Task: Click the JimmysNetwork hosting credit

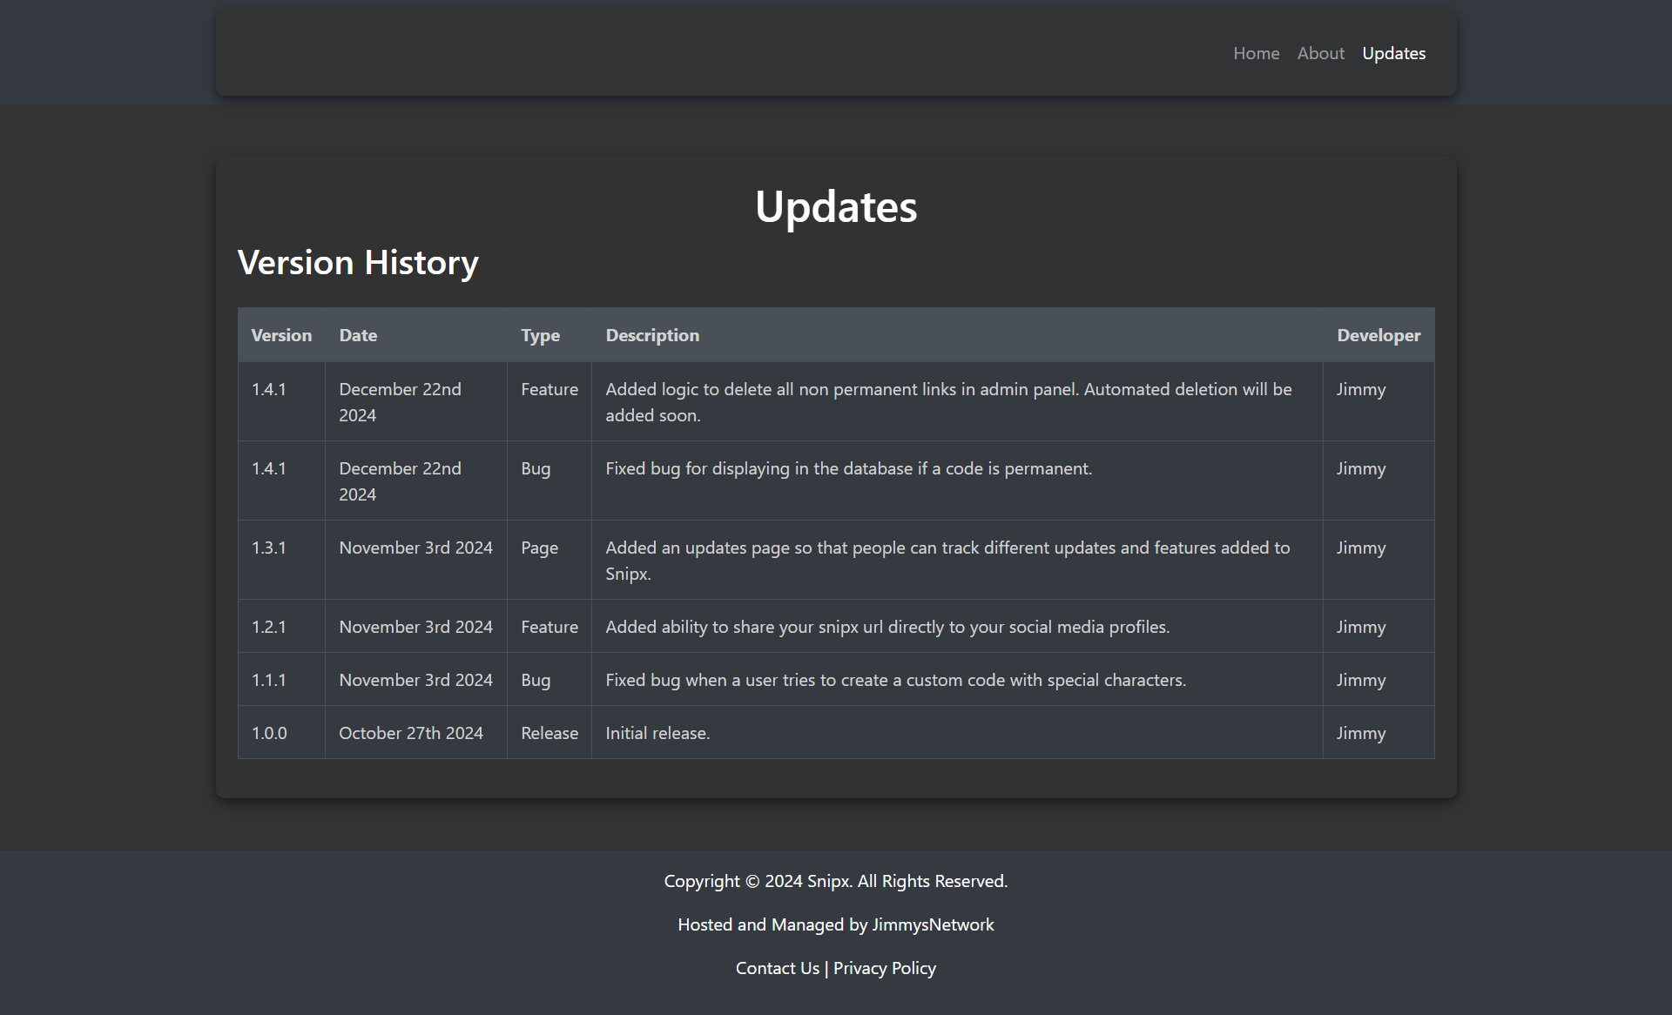Action: (x=933, y=924)
